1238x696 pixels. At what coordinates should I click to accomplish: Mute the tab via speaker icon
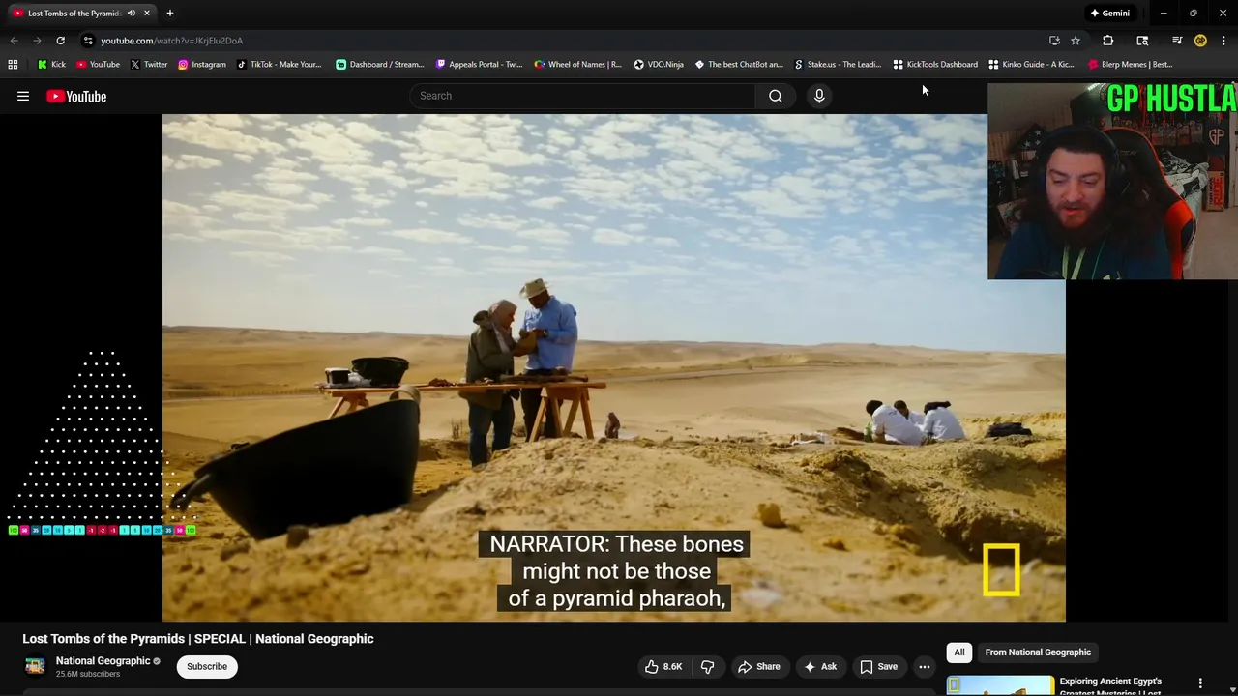click(x=132, y=14)
